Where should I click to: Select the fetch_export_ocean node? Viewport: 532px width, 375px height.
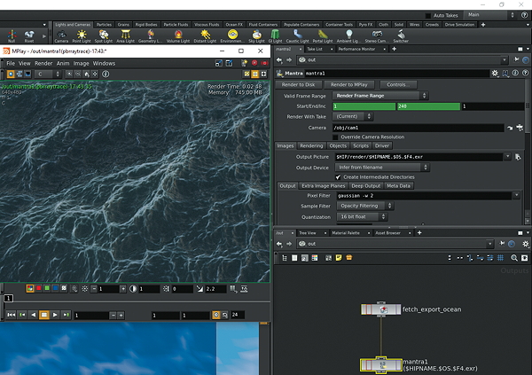coord(381,309)
